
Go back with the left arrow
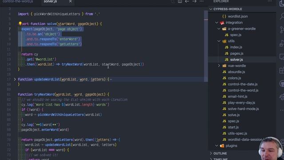187,1
